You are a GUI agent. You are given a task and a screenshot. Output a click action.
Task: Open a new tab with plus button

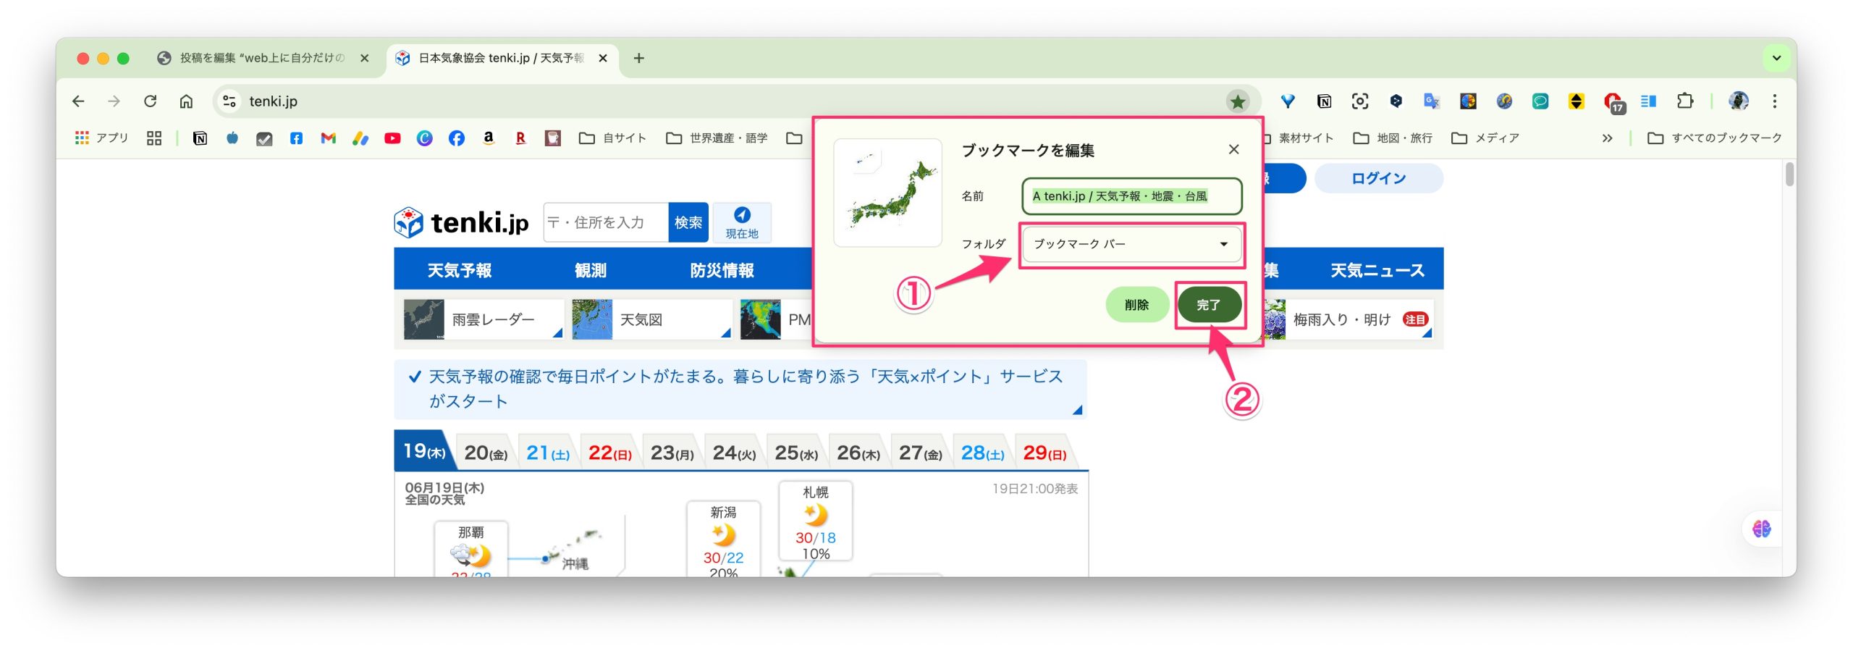(x=638, y=58)
